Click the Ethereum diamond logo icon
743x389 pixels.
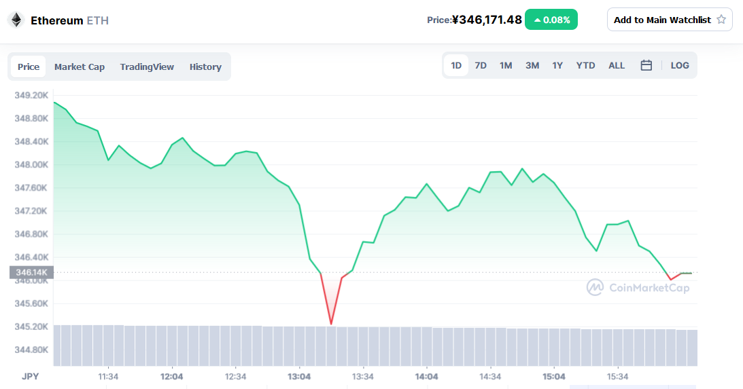click(15, 20)
